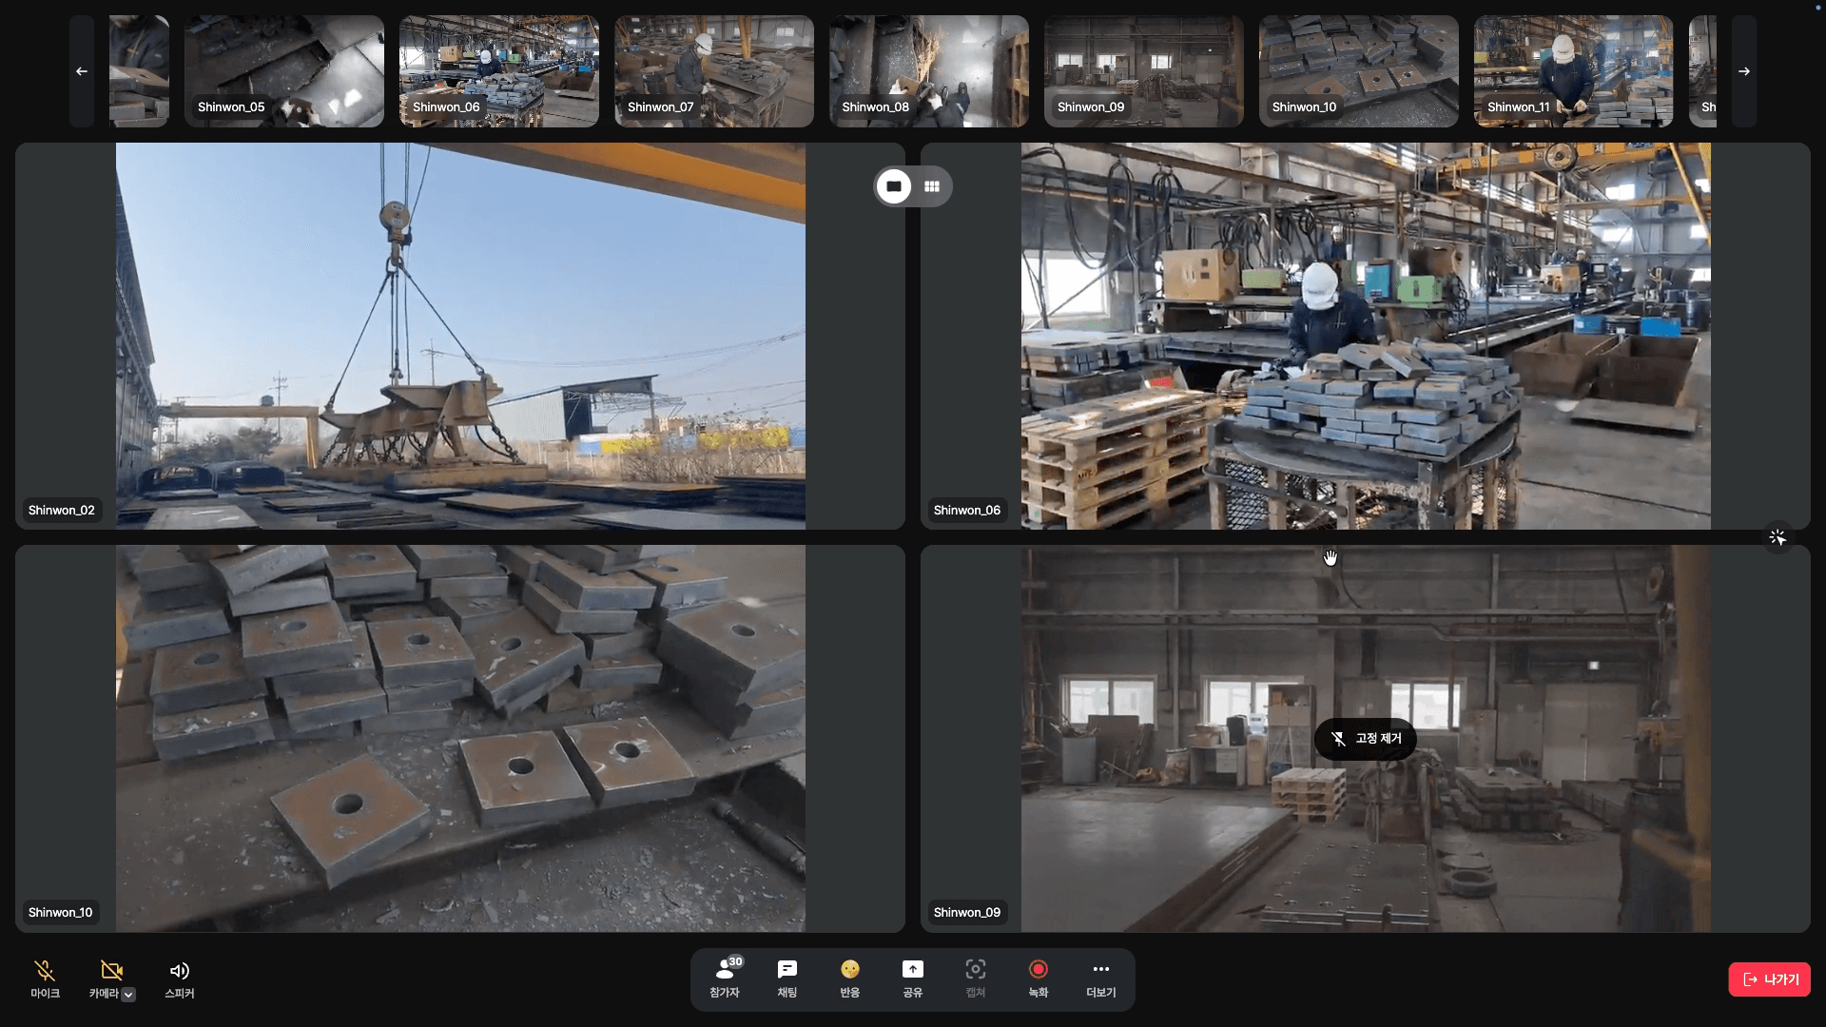Image resolution: width=1826 pixels, height=1027 pixels.
Task: Open the camera options dropdown arrow
Action: click(x=128, y=995)
